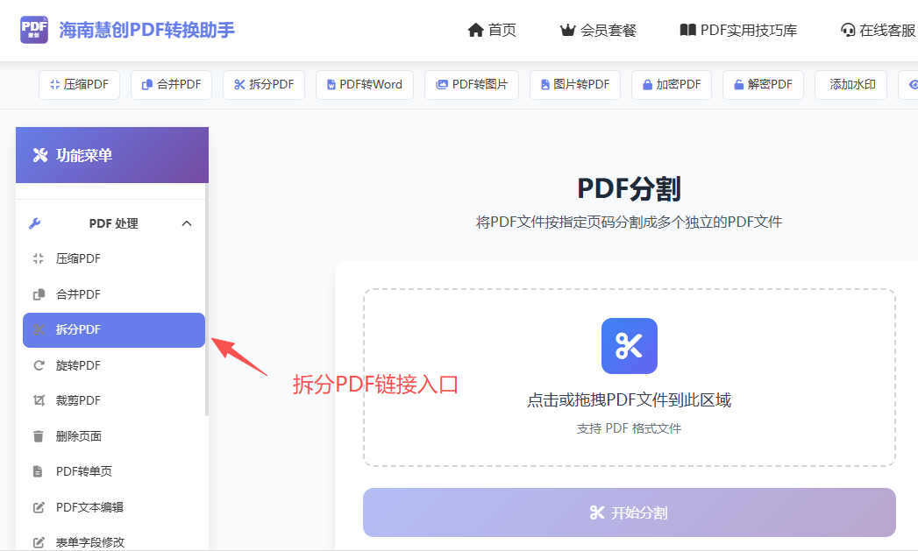Click the wrench icon next to PDF 处理
The height and width of the screenshot is (551, 918).
[x=34, y=223]
